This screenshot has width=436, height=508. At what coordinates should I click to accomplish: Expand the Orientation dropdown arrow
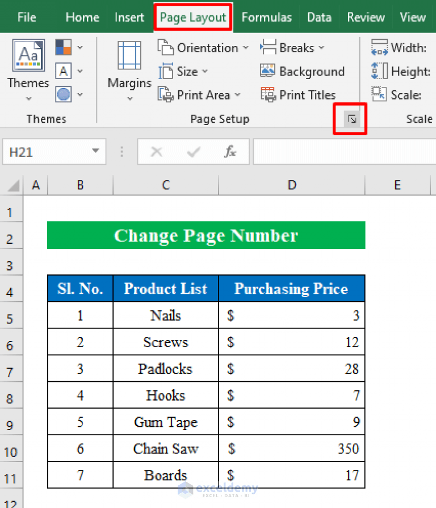pyautogui.click(x=246, y=48)
